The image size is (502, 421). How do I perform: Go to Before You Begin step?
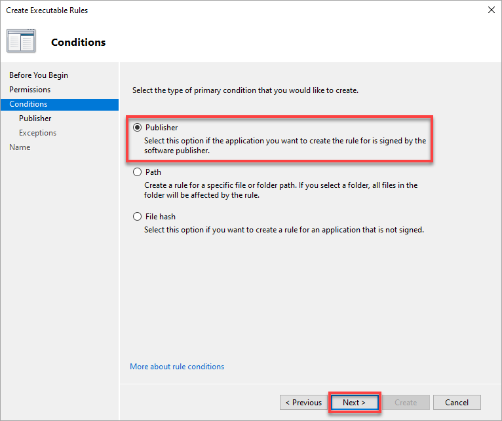point(39,75)
